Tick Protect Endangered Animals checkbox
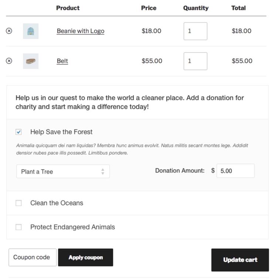Screen dimensions: 275x279 (18, 227)
